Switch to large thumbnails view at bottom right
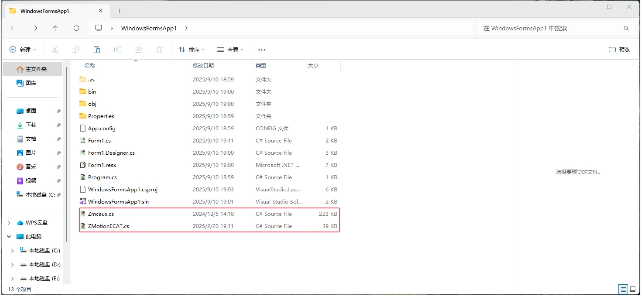Screen dimensions: 641x295 632,289
